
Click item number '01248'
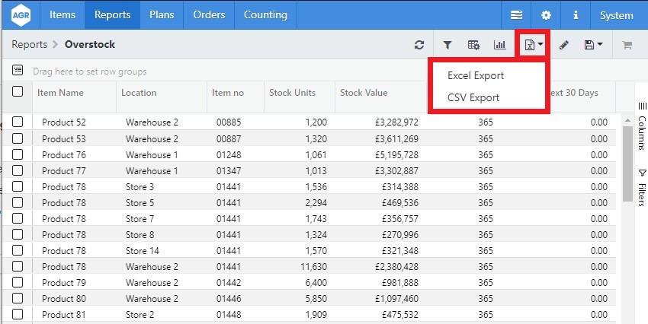click(229, 155)
